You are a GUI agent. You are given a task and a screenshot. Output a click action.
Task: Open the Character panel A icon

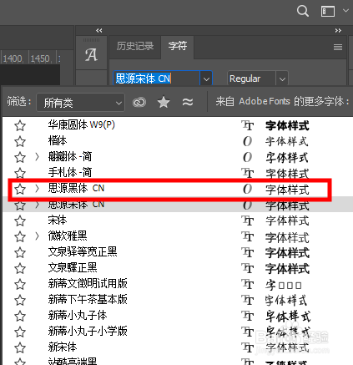point(91,54)
